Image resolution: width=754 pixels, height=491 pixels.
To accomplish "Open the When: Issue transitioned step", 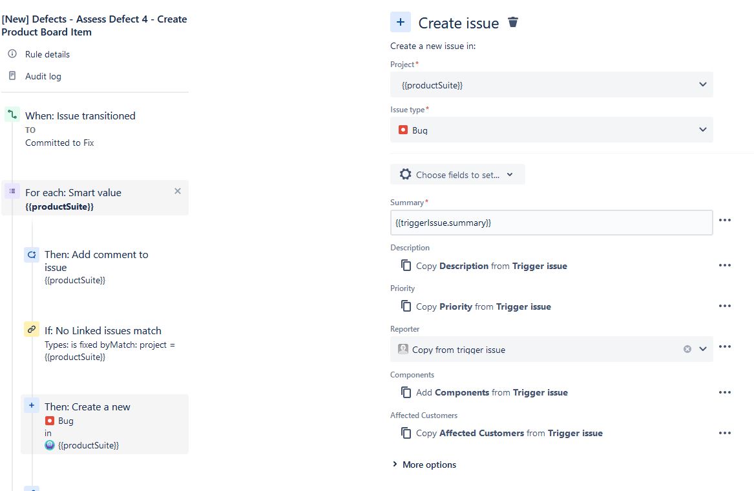I will click(x=80, y=115).
